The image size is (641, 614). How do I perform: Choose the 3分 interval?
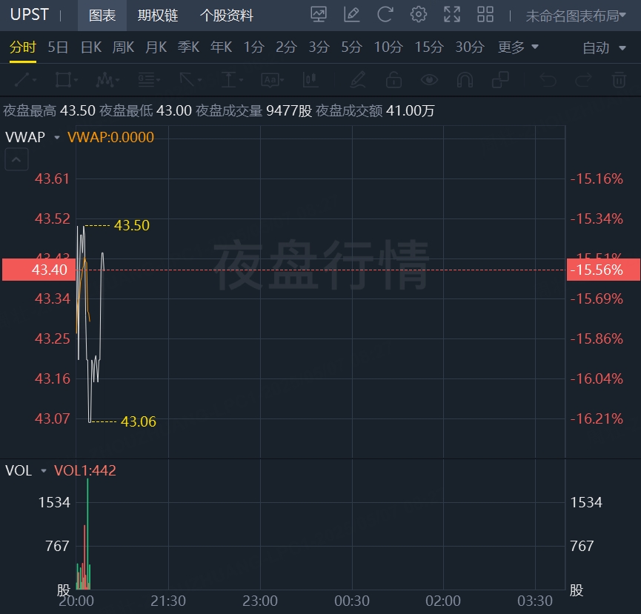(319, 47)
